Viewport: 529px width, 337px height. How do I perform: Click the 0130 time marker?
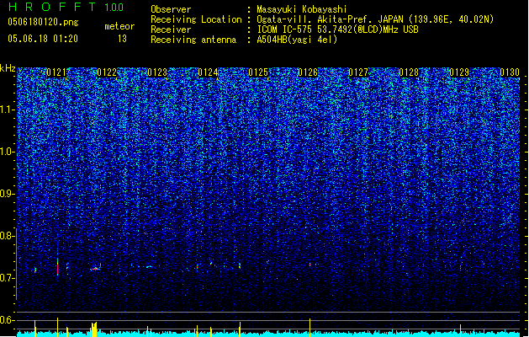click(x=510, y=72)
